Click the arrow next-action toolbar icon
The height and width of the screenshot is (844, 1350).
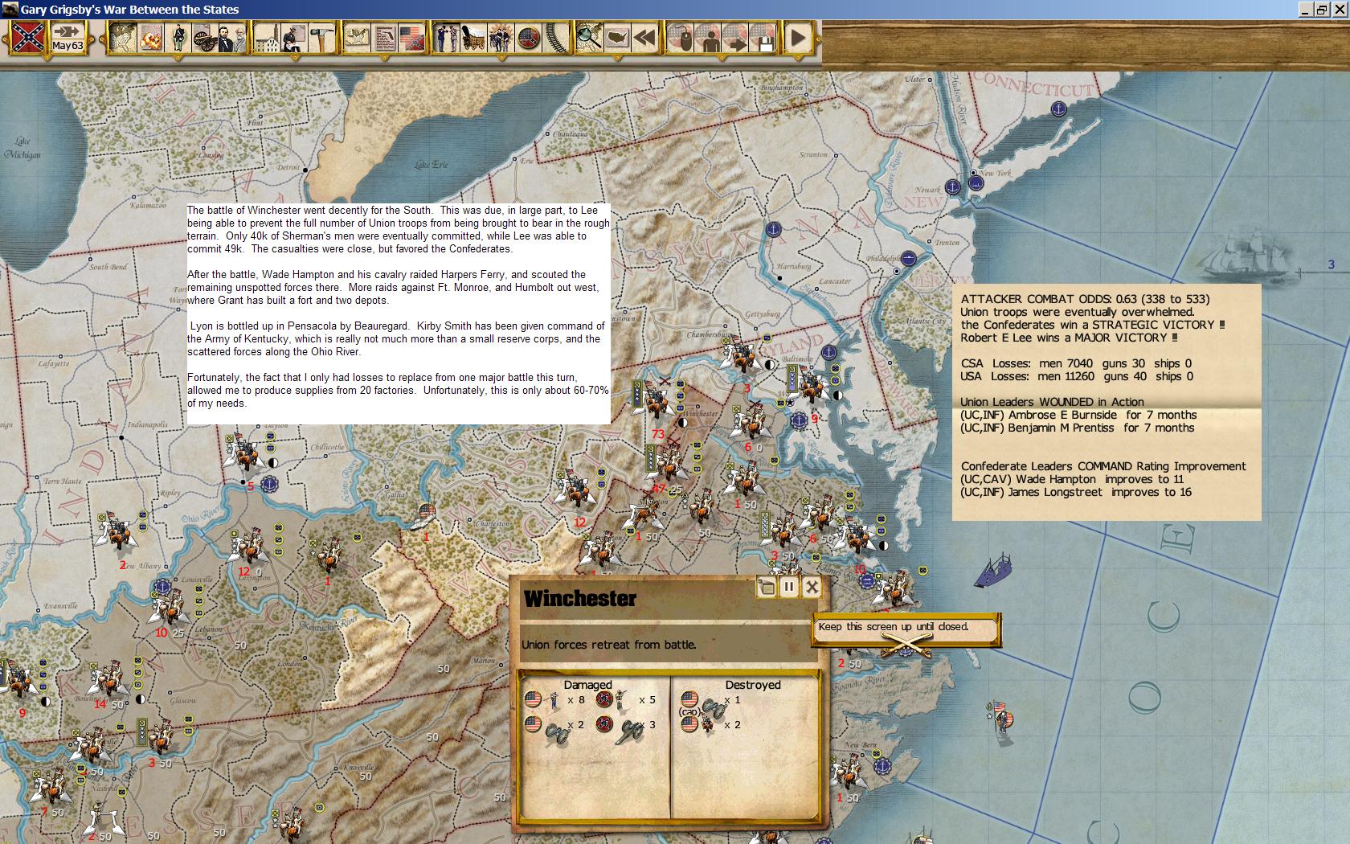pyautogui.click(x=734, y=37)
